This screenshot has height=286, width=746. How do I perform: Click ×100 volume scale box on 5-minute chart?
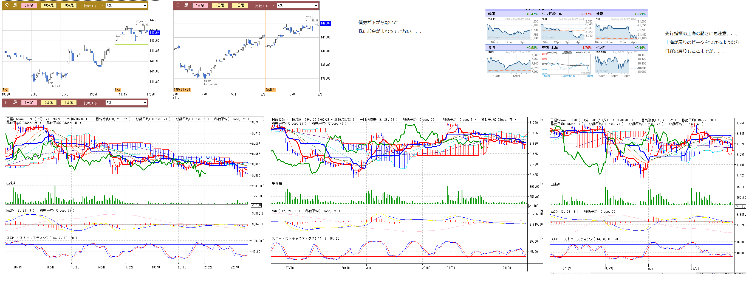tap(256, 205)
